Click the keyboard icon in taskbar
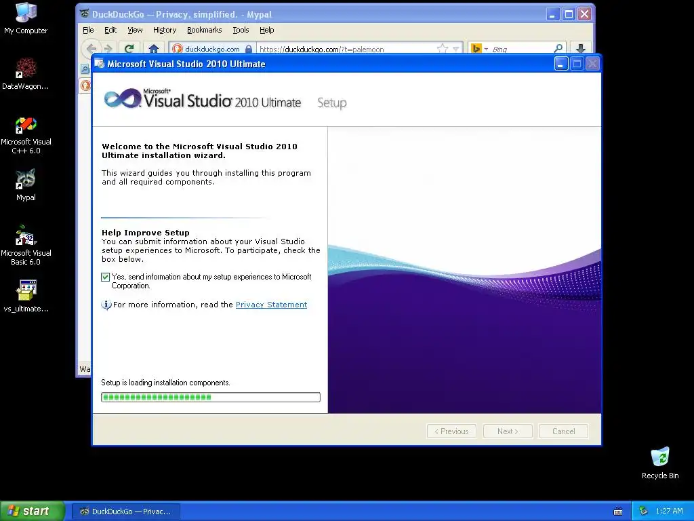The width and height of the screenshot is (694, 521). tap(618, 512)
